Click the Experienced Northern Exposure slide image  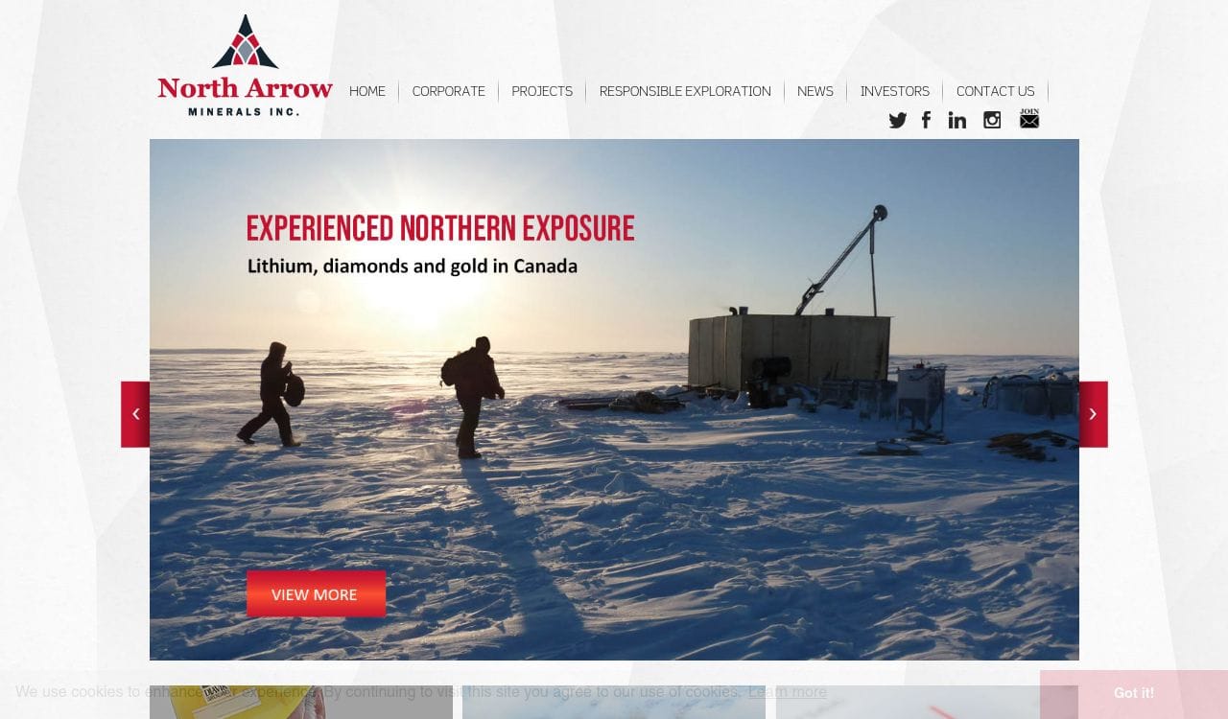coord(614,400)
